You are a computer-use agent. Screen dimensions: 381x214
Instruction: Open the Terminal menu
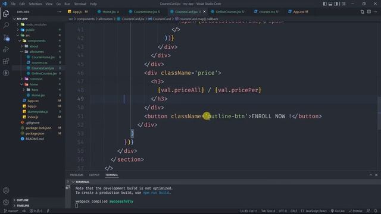80,4
